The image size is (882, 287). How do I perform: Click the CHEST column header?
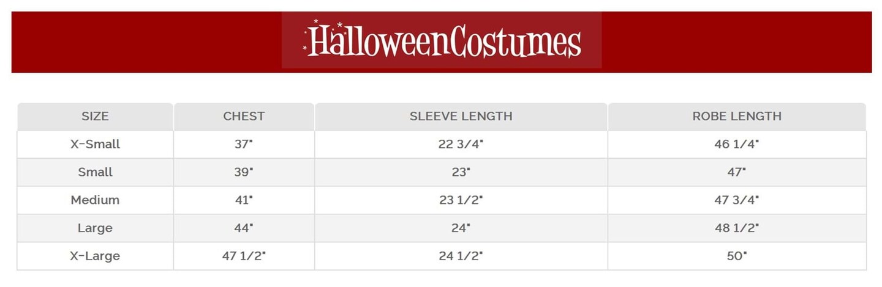coord(244,116)
